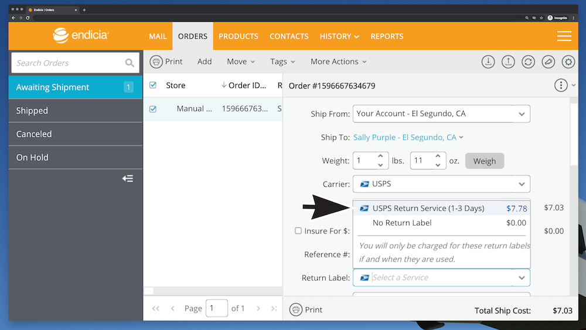Open new browser tab plus
This screenshot has width=586, height=330.
pos(84,10)
